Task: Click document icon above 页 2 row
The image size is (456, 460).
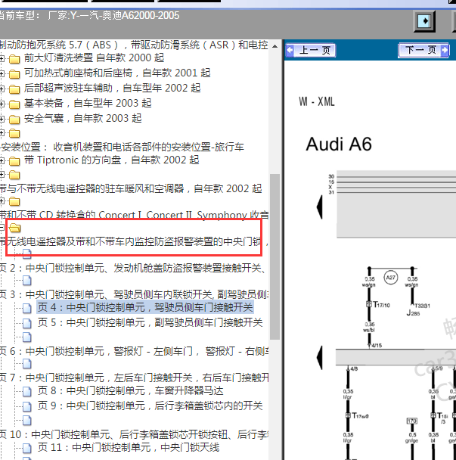Action: (x=27, y=254)
